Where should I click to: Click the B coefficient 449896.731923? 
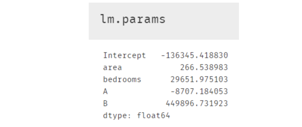point(197,104)
